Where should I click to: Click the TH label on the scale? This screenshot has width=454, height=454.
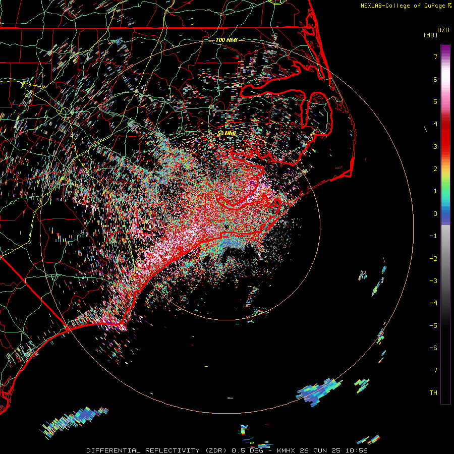tap(433, 393)
